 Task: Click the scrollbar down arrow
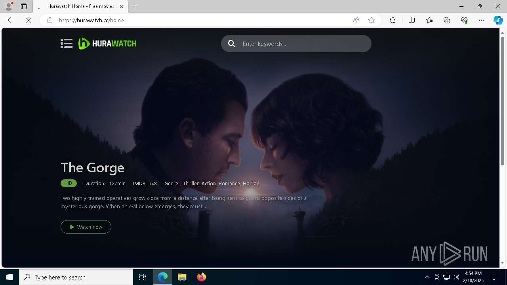[x=503, y=263]
